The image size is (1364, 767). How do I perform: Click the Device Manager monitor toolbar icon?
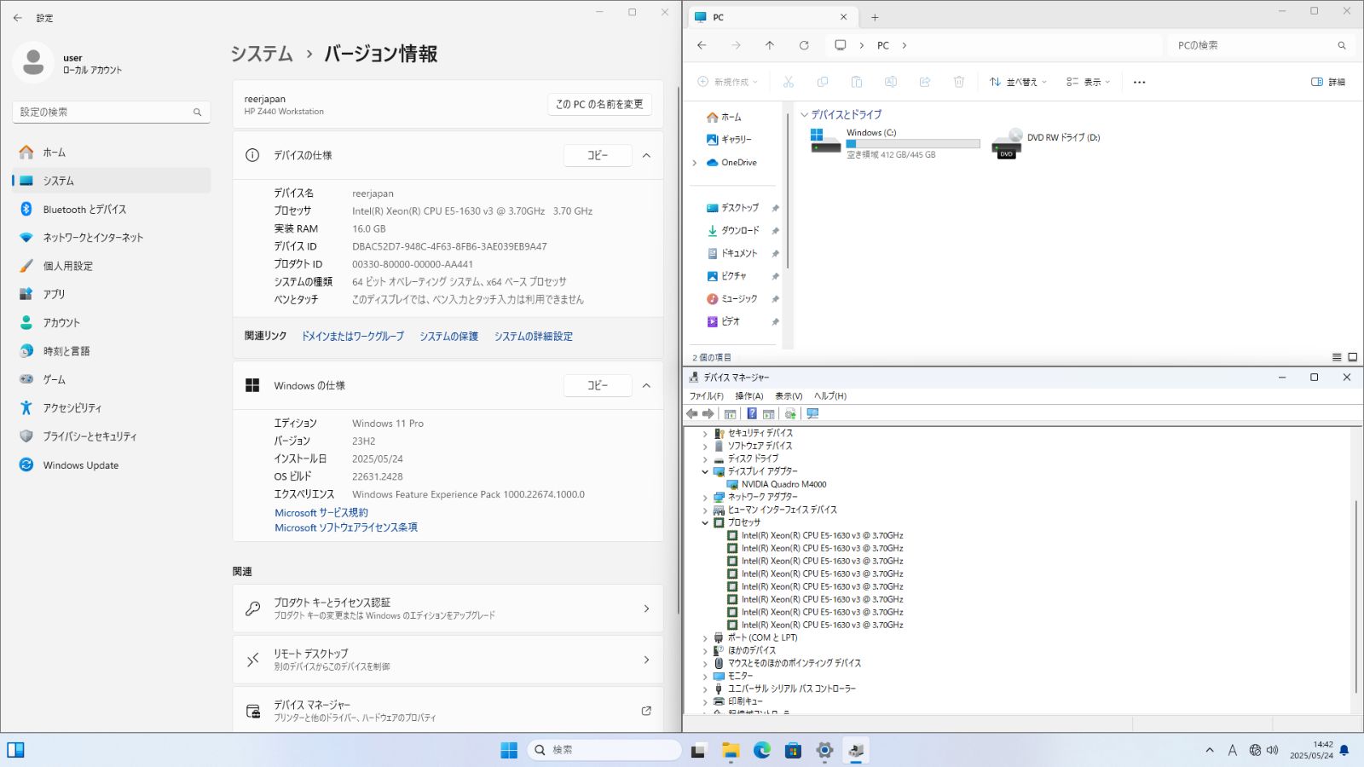(x=812, y=413)
